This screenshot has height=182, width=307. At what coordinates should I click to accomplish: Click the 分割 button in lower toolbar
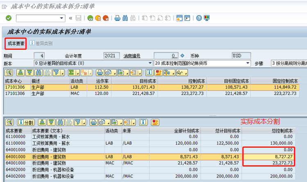(x=26, y=122)
